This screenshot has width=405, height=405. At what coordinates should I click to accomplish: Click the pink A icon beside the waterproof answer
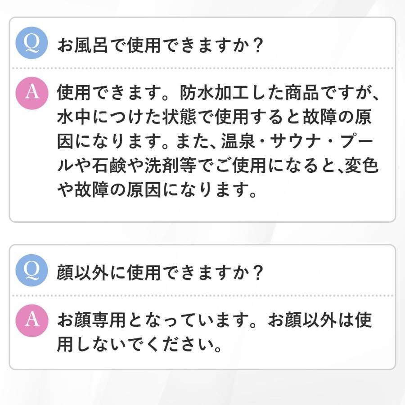pos(31,92)
